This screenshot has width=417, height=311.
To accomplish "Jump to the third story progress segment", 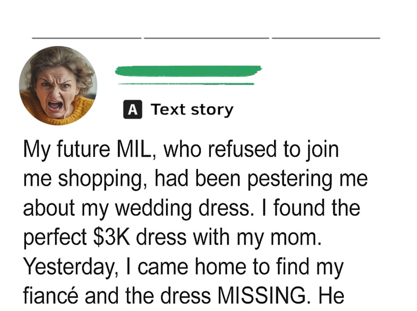I will click(x=326, y=38).
